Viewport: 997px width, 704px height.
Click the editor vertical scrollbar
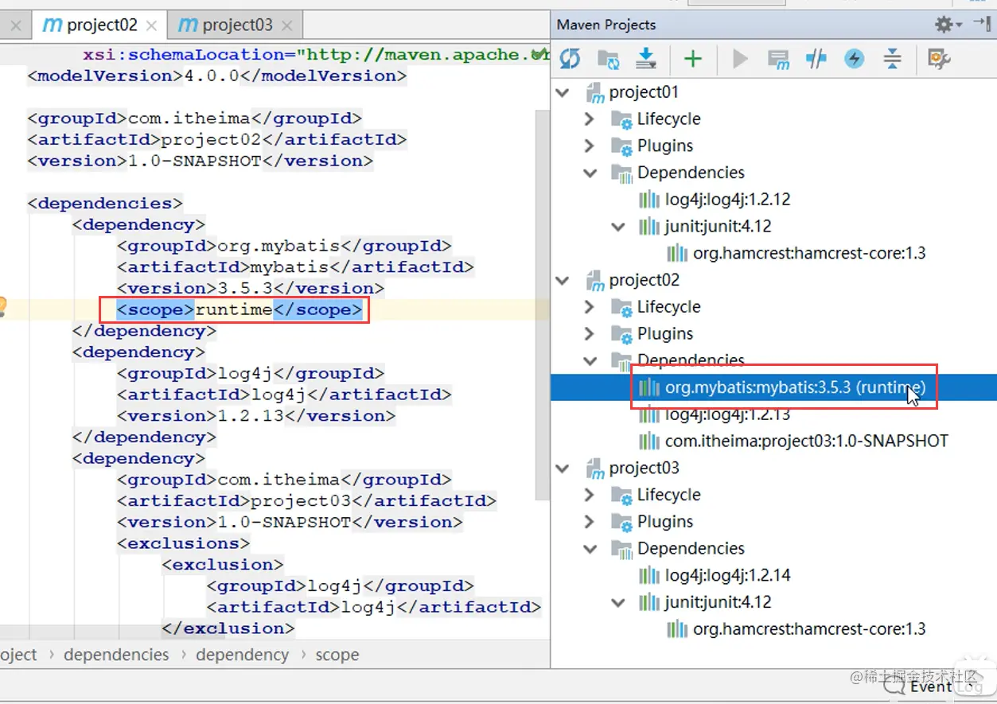coord(543,305)
